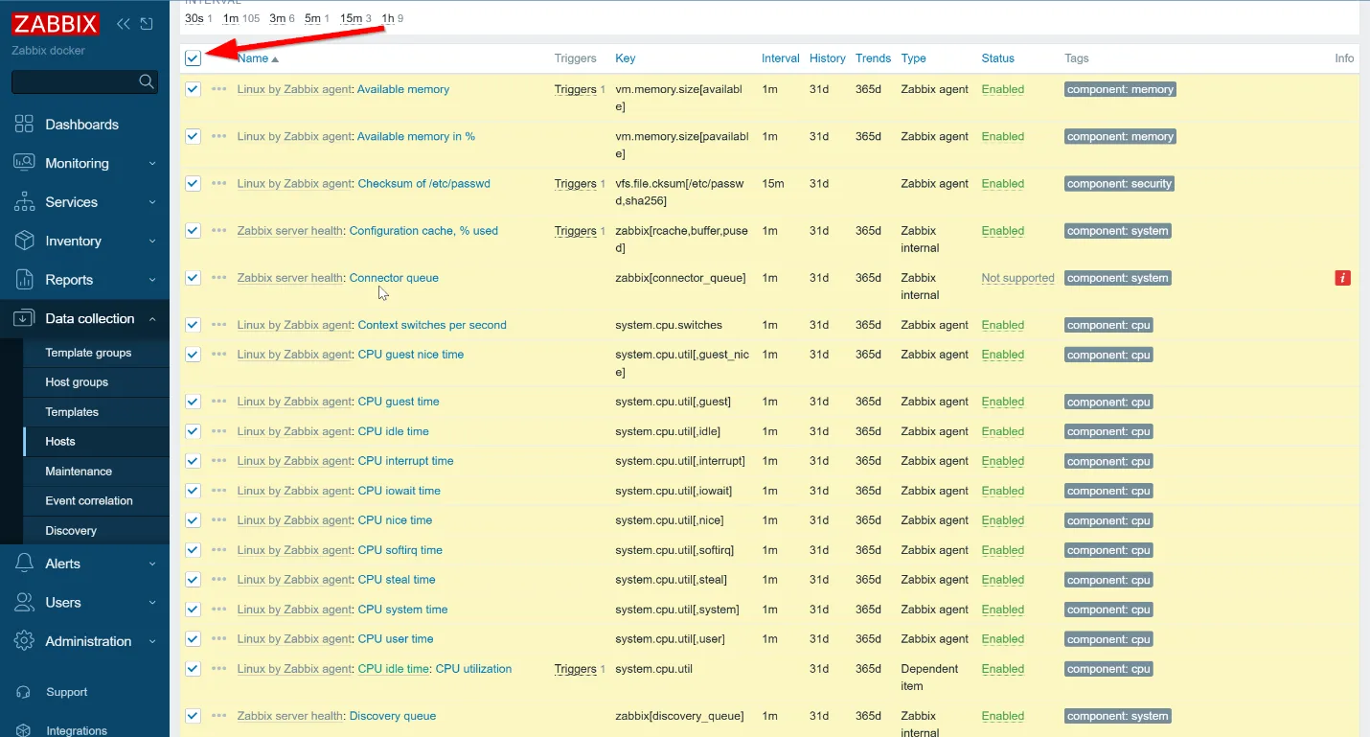This screenshot has height=737, width=1370.
Task: Open Maintenance submenu item
Action: point(79,472)
